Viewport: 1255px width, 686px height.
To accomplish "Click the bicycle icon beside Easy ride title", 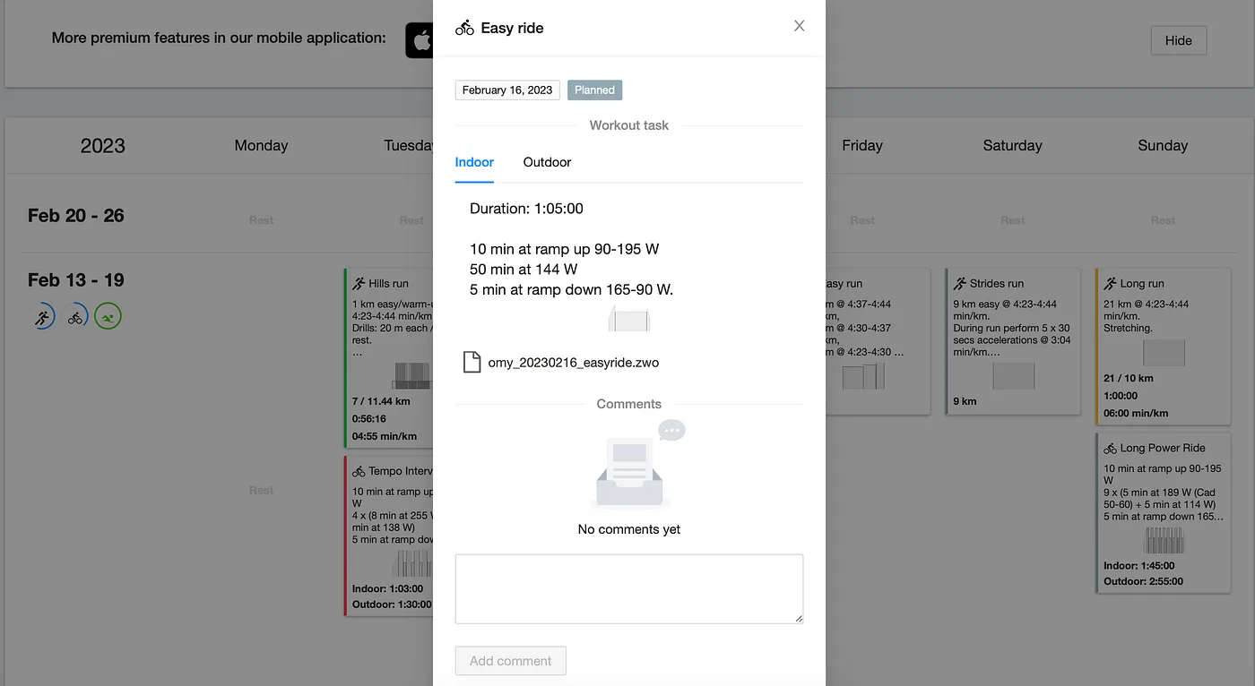I will coord(464,28).
